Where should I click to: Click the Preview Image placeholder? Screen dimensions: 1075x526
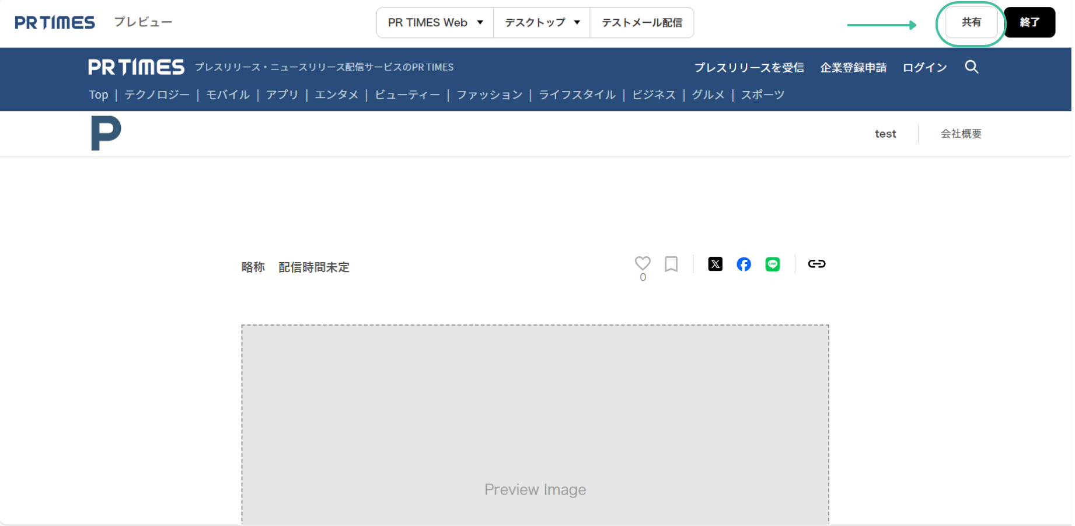point(535,424)
